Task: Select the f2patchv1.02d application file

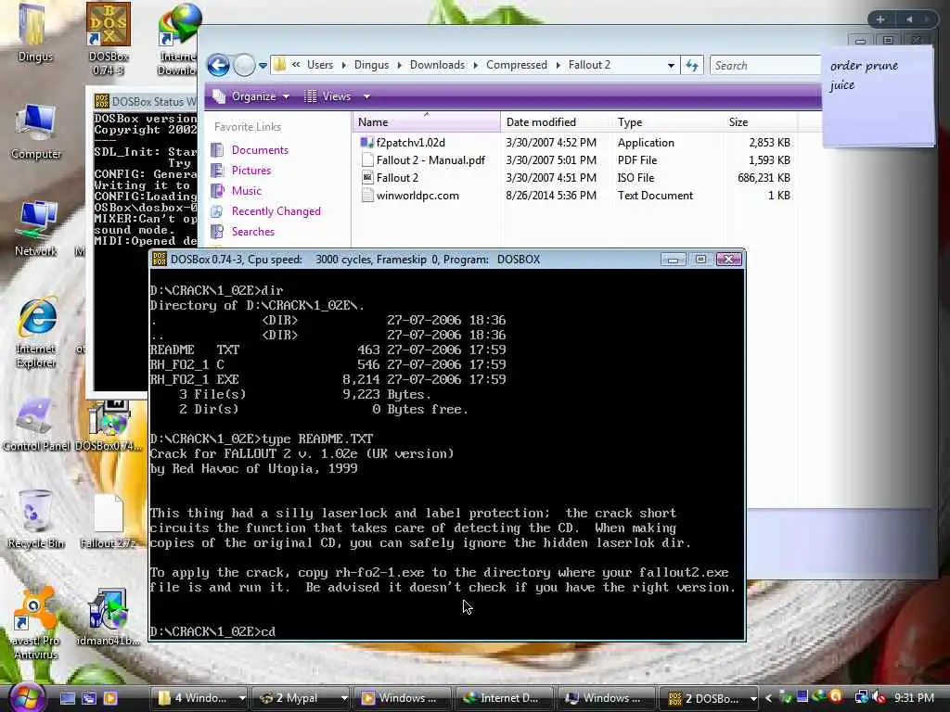Action: point(403,142)
